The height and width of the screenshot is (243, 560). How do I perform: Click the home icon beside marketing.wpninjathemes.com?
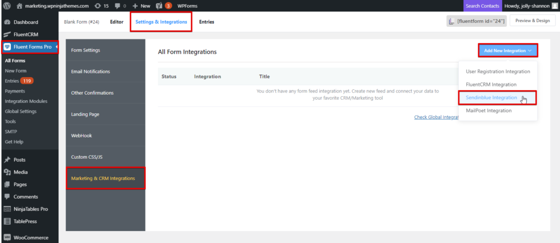[x=20, y=5]
